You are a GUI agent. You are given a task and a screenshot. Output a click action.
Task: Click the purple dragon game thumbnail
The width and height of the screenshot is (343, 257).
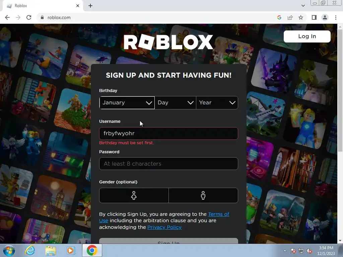pos(274,70)
